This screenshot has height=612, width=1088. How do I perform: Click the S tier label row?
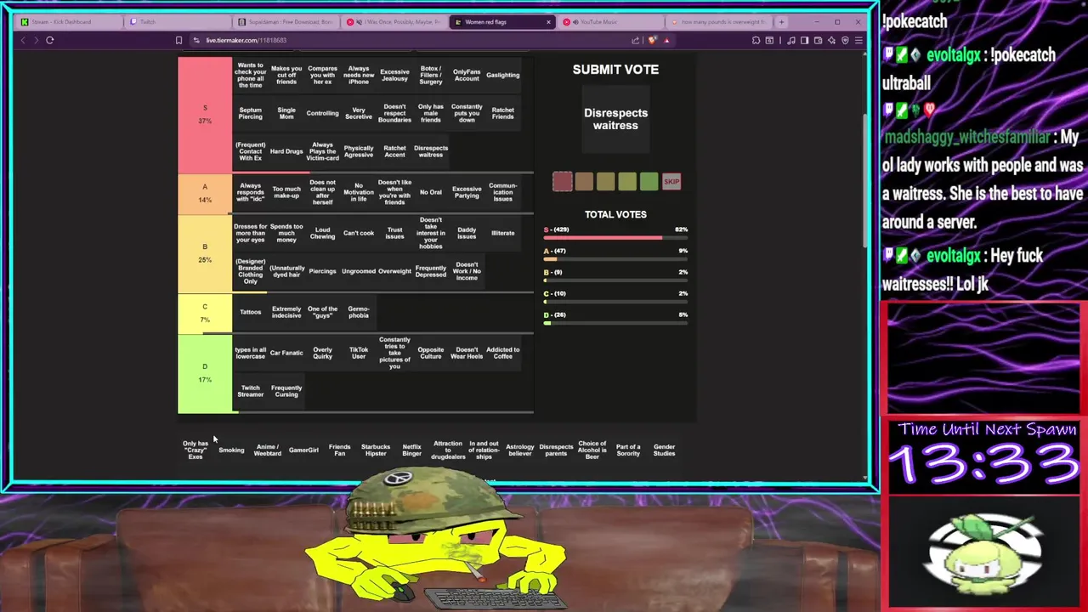pyautogui.click(x=205, y=114)
